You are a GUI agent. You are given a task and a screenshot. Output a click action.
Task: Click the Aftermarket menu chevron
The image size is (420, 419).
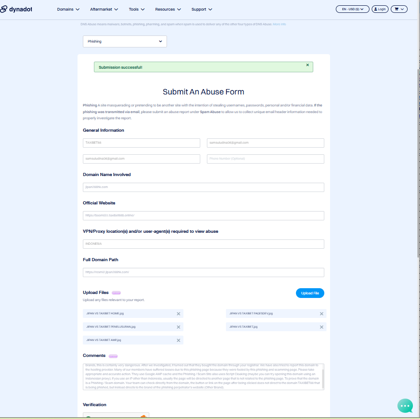coord(116,9)
